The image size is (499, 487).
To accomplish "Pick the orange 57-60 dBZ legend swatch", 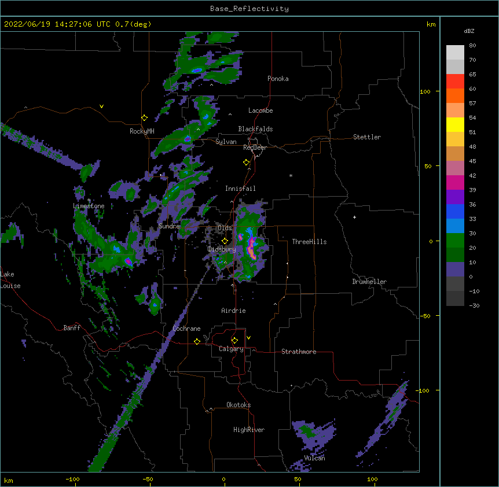I will (455, 95).
